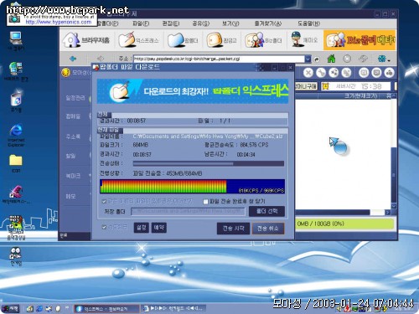Click the orange Biz폴더 banner

click(x=360, y=40)
